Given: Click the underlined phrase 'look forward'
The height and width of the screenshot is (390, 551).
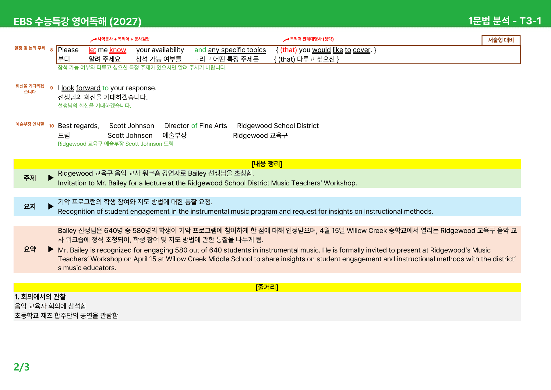Looking at the screenshot, I should (x=81, y=88).
